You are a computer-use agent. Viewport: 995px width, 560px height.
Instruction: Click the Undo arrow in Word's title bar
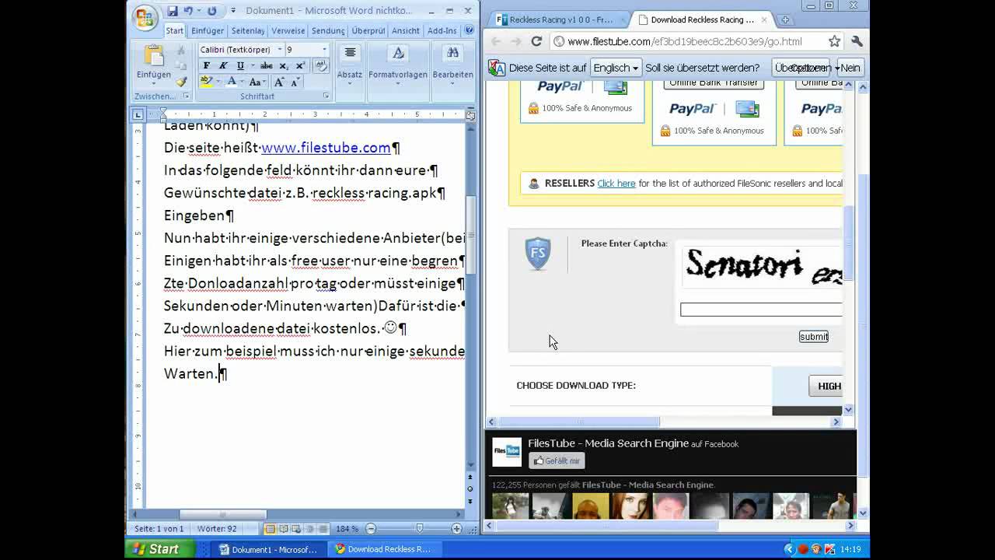pyautogui.click(x=188, y=11)
